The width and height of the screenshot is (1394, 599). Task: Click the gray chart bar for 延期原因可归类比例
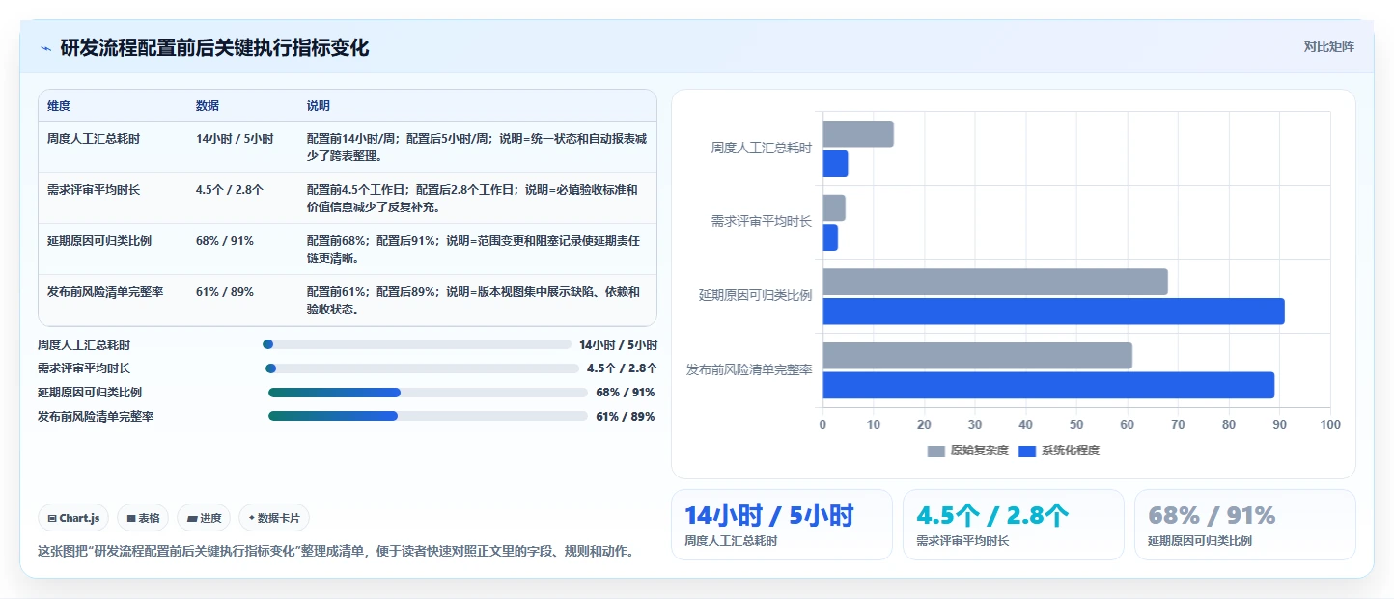995,282
